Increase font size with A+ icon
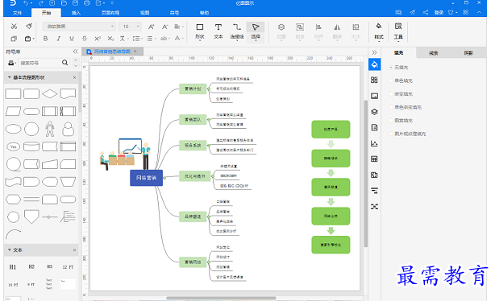Screen dimensions: 495x301 pos(152,27)
